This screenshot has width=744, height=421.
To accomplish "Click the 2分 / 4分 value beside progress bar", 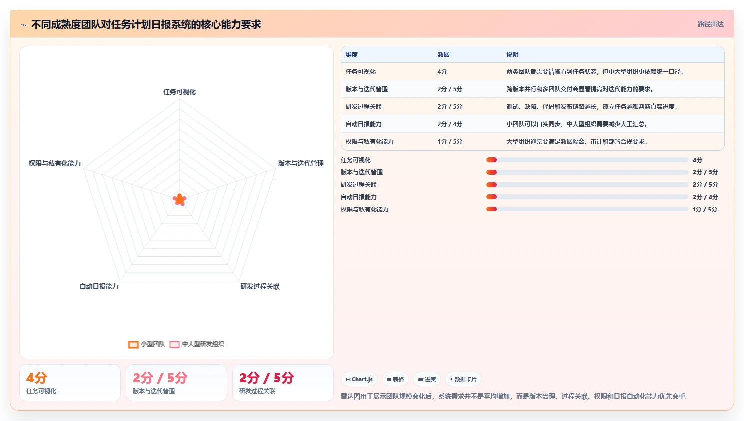I will click(x=705, y=197).
